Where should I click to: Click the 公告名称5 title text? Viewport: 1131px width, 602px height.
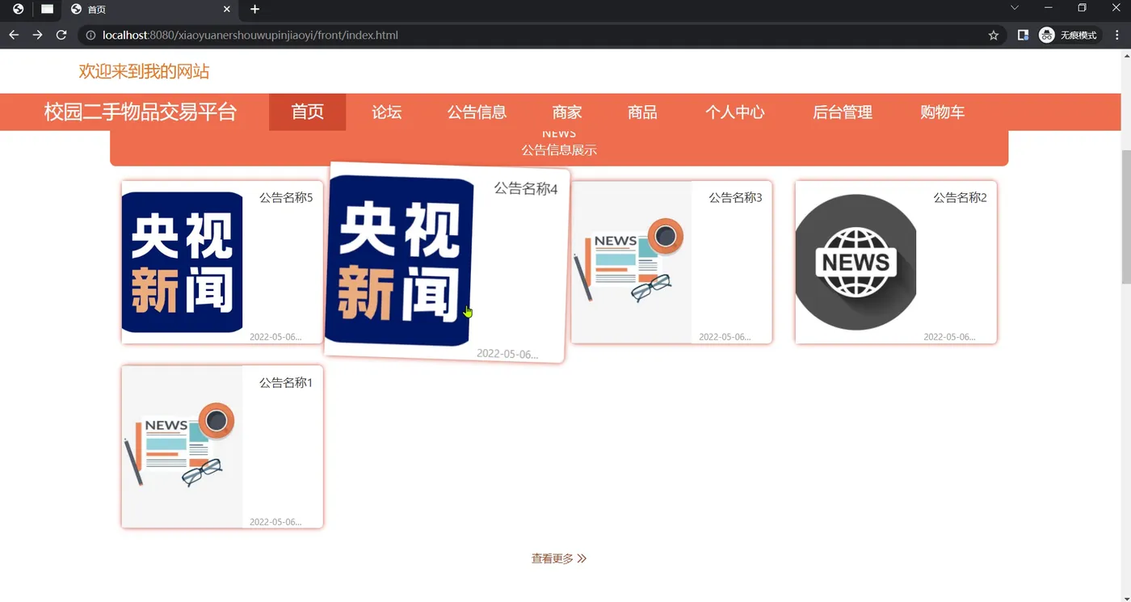coord(286,197)
